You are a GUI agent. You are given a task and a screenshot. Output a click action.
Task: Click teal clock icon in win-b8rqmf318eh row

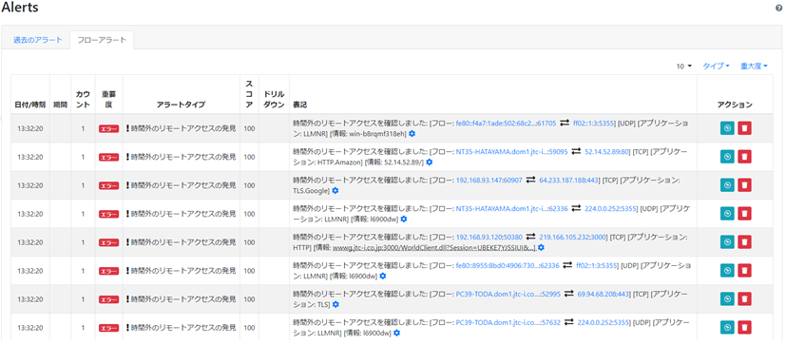(x=727, y=128)
